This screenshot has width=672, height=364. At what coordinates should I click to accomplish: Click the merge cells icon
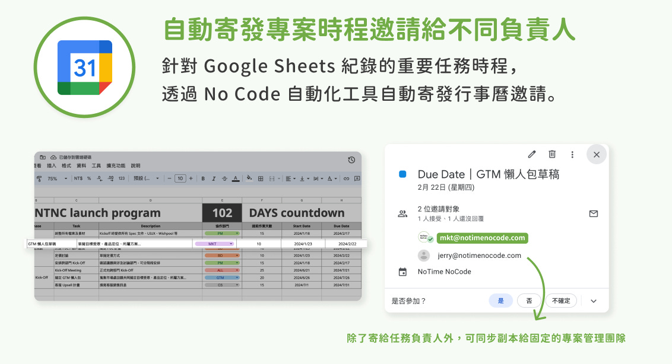tap(272, 178)
